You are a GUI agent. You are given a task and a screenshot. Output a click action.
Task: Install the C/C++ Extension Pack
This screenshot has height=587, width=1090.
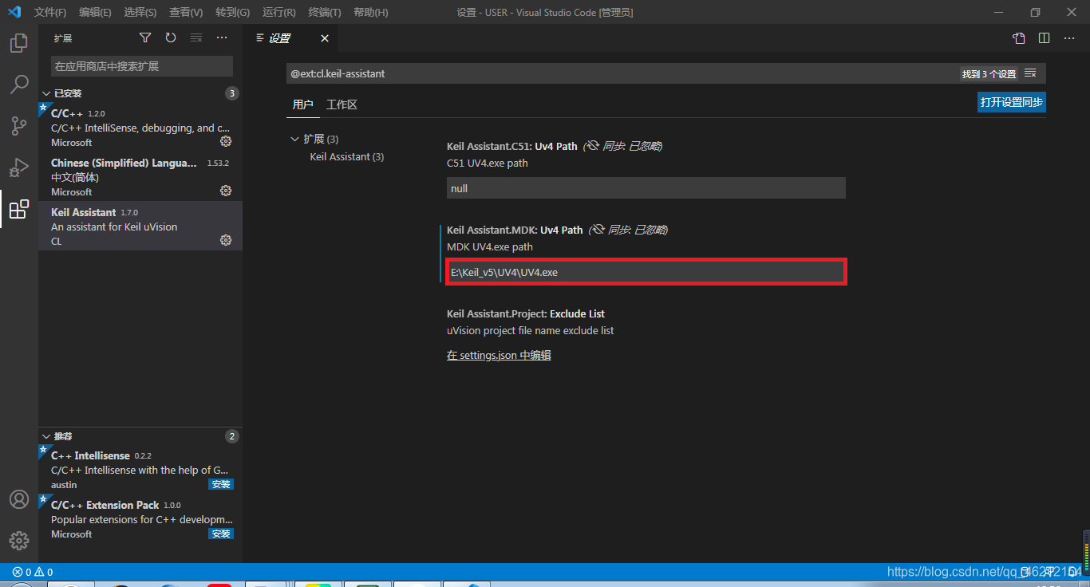(221, 534)
